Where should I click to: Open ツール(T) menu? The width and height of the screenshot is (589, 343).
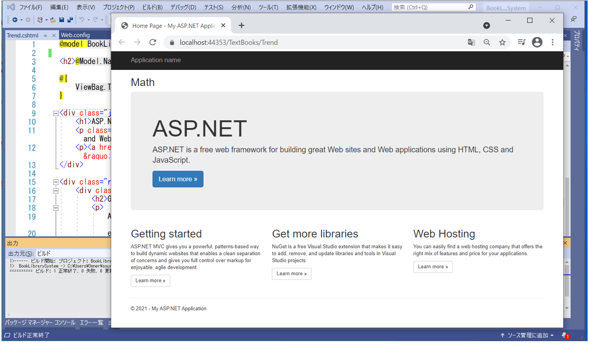point(268,7)
